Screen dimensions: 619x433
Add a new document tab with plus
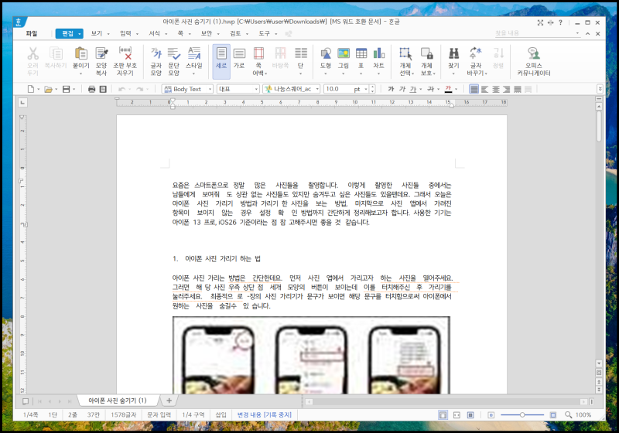click(x=169, y=401)
